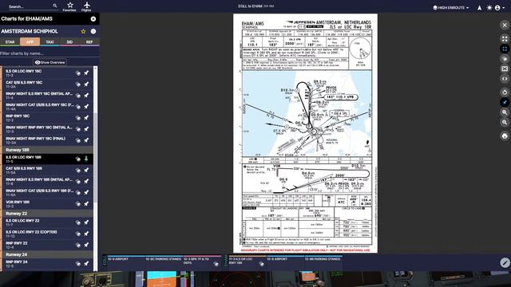The height and width of the screenshot is (287, 511).
Task: Toggle the annotate pen tool on viewer toolbar
Action: point(505,102)
